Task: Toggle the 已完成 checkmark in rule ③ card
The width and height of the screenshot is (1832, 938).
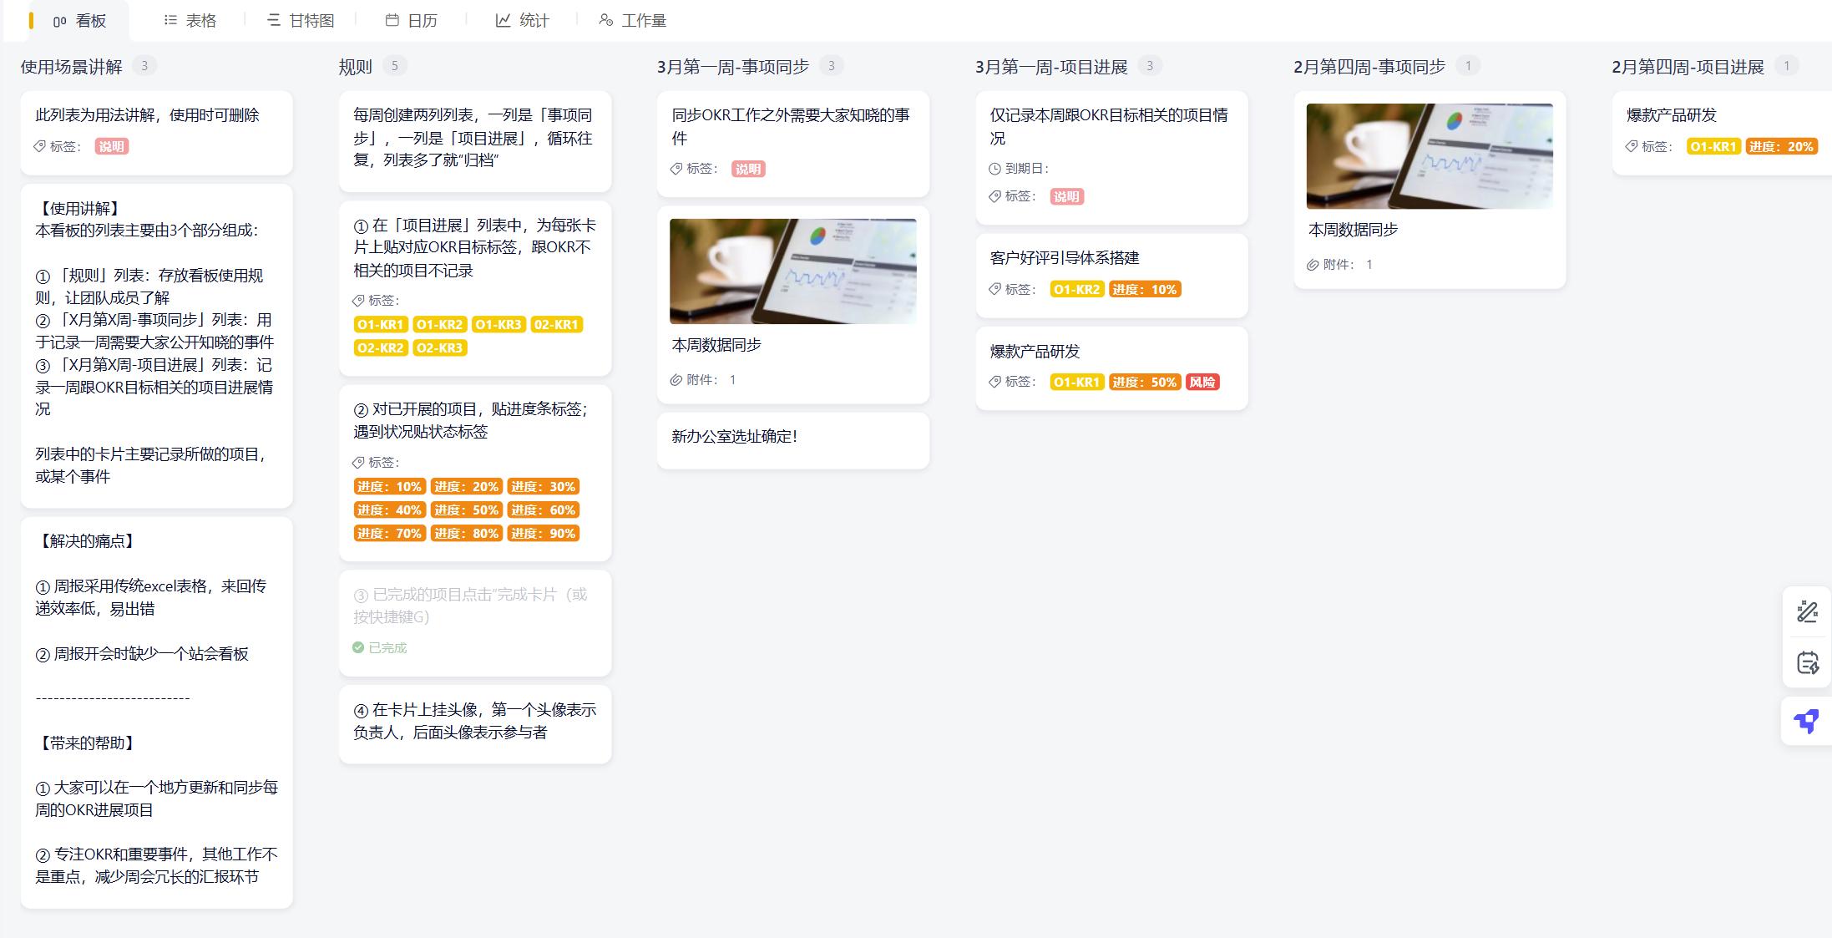Action: click(357, 646)
